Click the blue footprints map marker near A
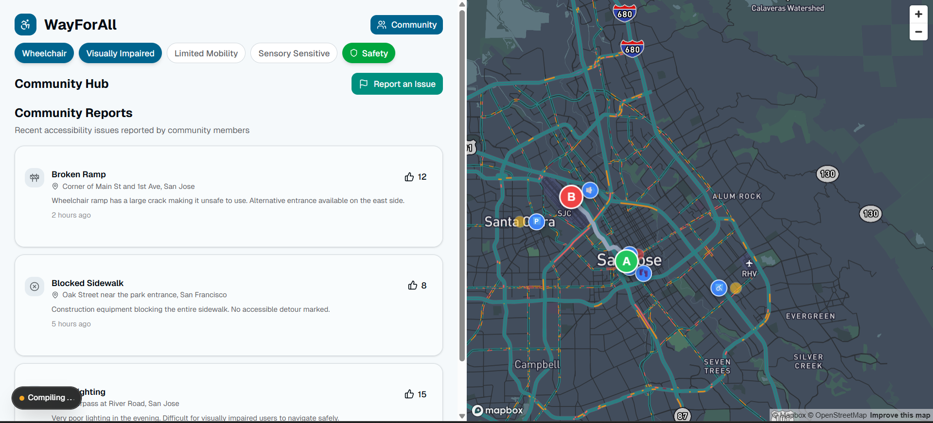The image size is (933, 423). [x=644, y=273]
